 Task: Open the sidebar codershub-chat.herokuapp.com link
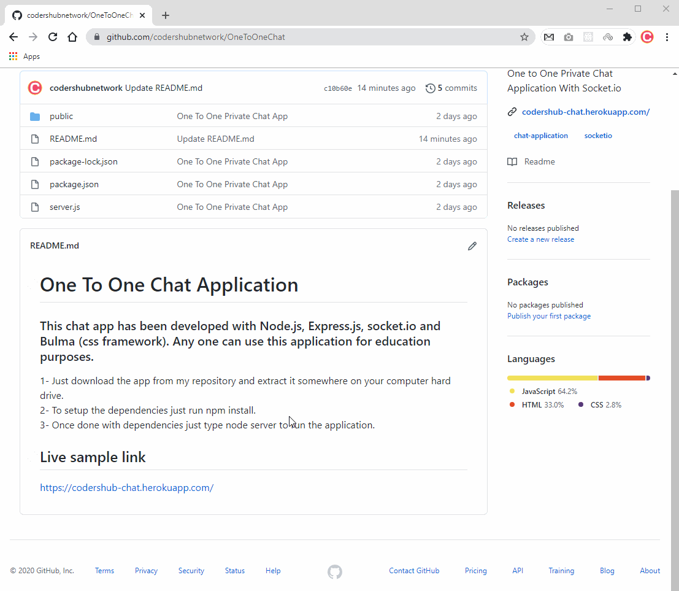click(586, 112)
